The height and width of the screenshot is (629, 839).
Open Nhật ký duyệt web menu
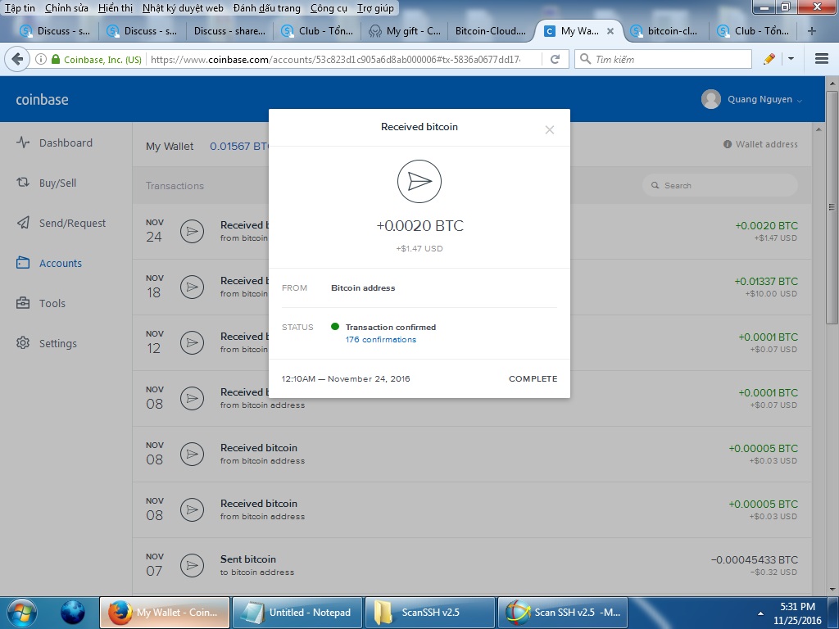pos(183,8)
